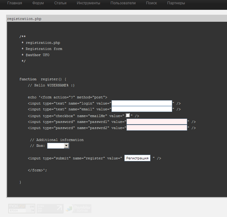Open the Поиск menu item

pyautogui.click(x=151, y=3)
